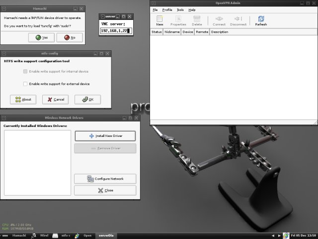Viewport: 318px width, 239px height.
Task: Cancel the ntfs-config dialog
Action: point(55,100)
